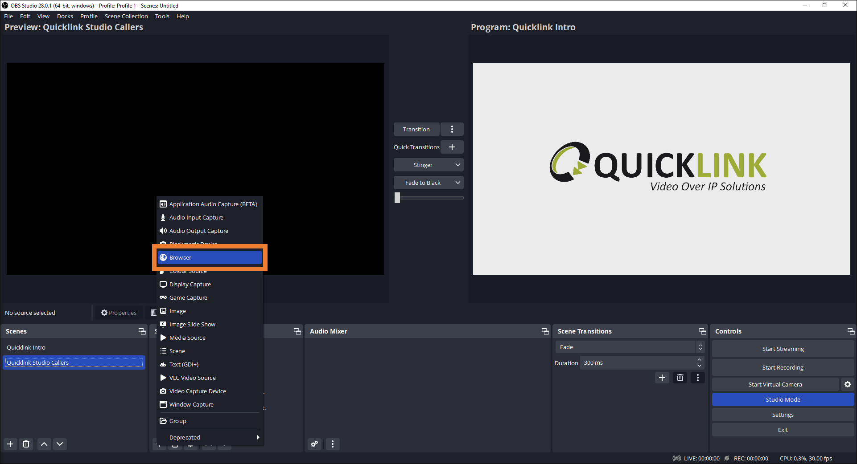Click Start Recording

[783, 367]
